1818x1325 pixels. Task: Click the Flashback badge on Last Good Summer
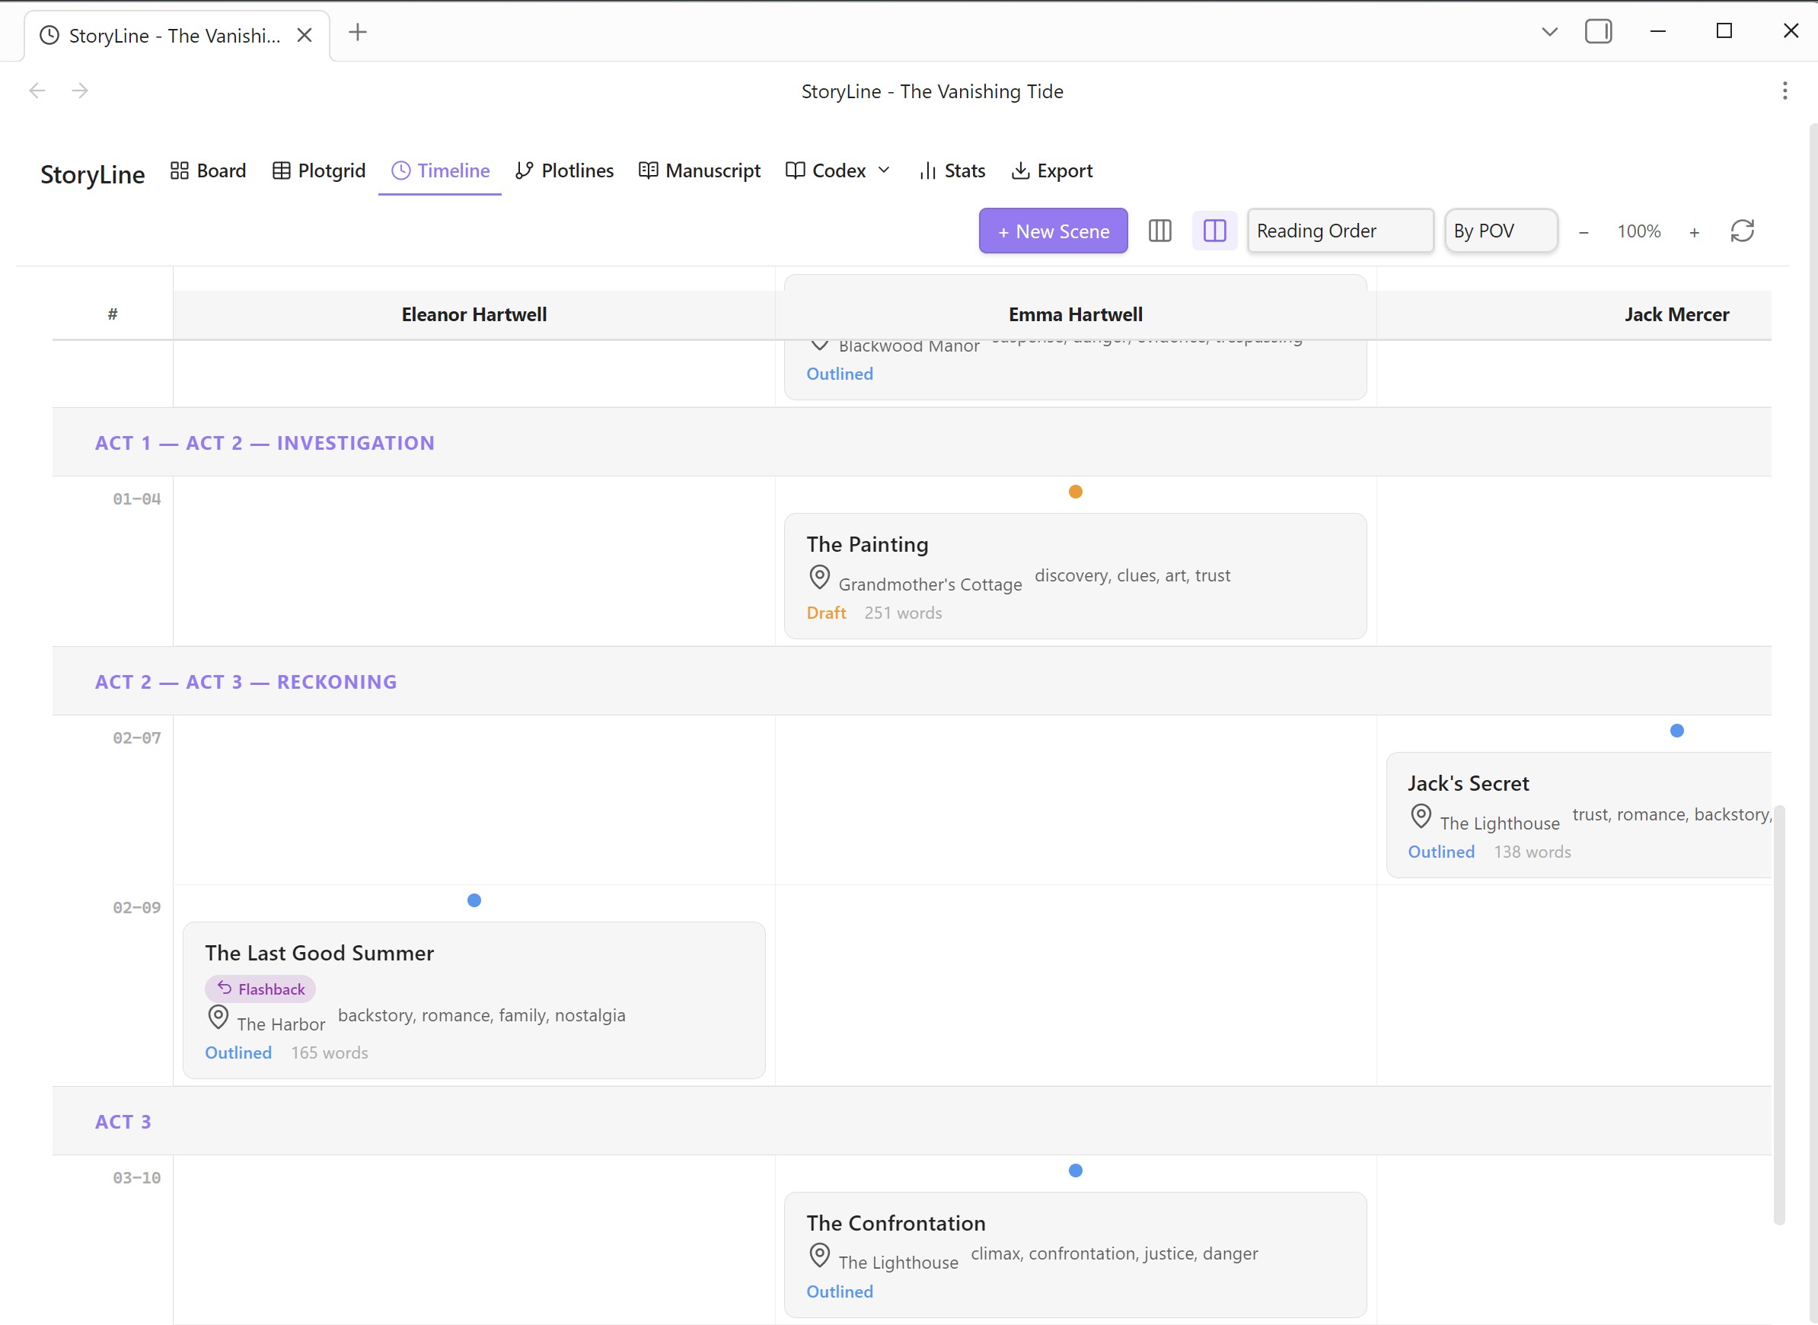pos(260,989)
